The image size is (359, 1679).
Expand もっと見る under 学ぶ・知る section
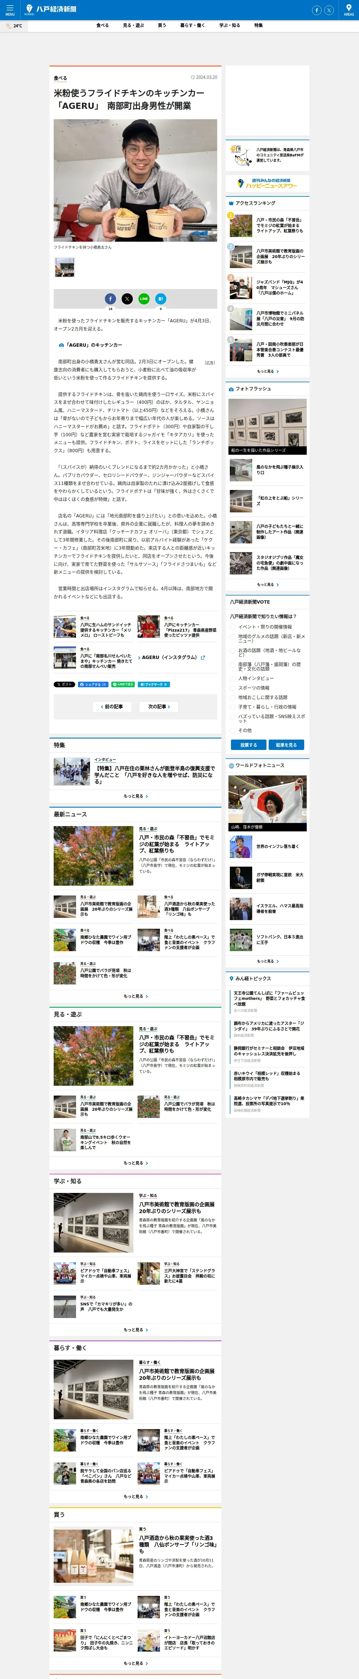point(136,1330)
